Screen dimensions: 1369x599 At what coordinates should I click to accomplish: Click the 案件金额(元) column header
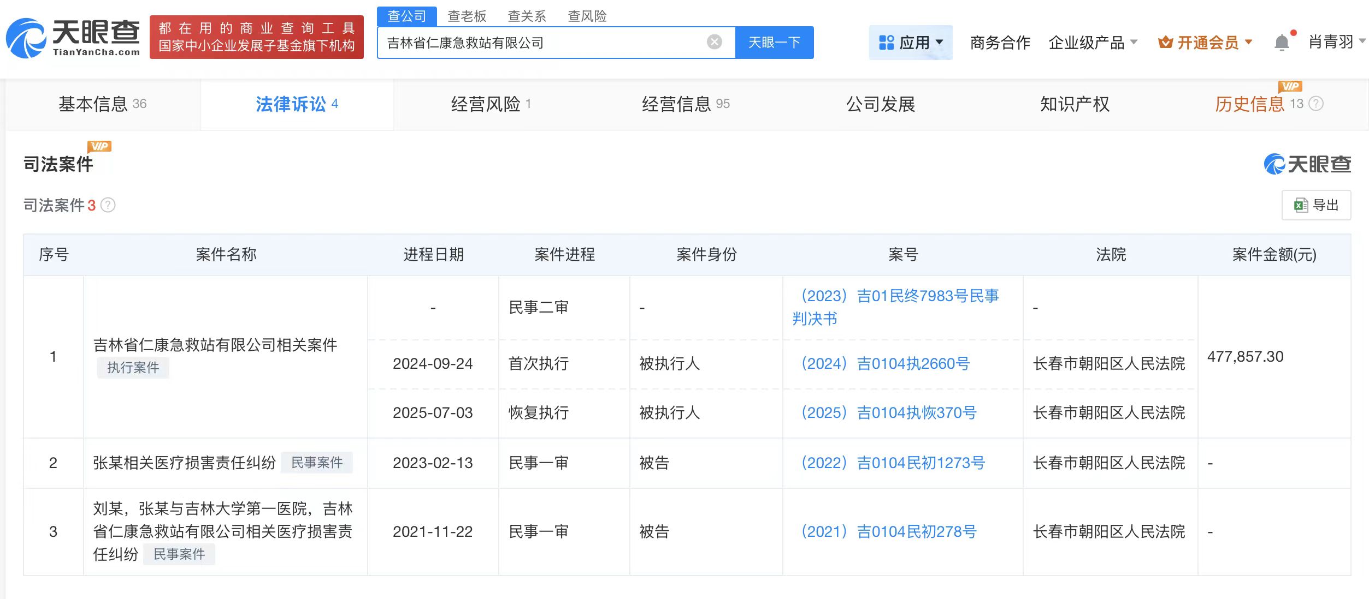point(1274,254)
